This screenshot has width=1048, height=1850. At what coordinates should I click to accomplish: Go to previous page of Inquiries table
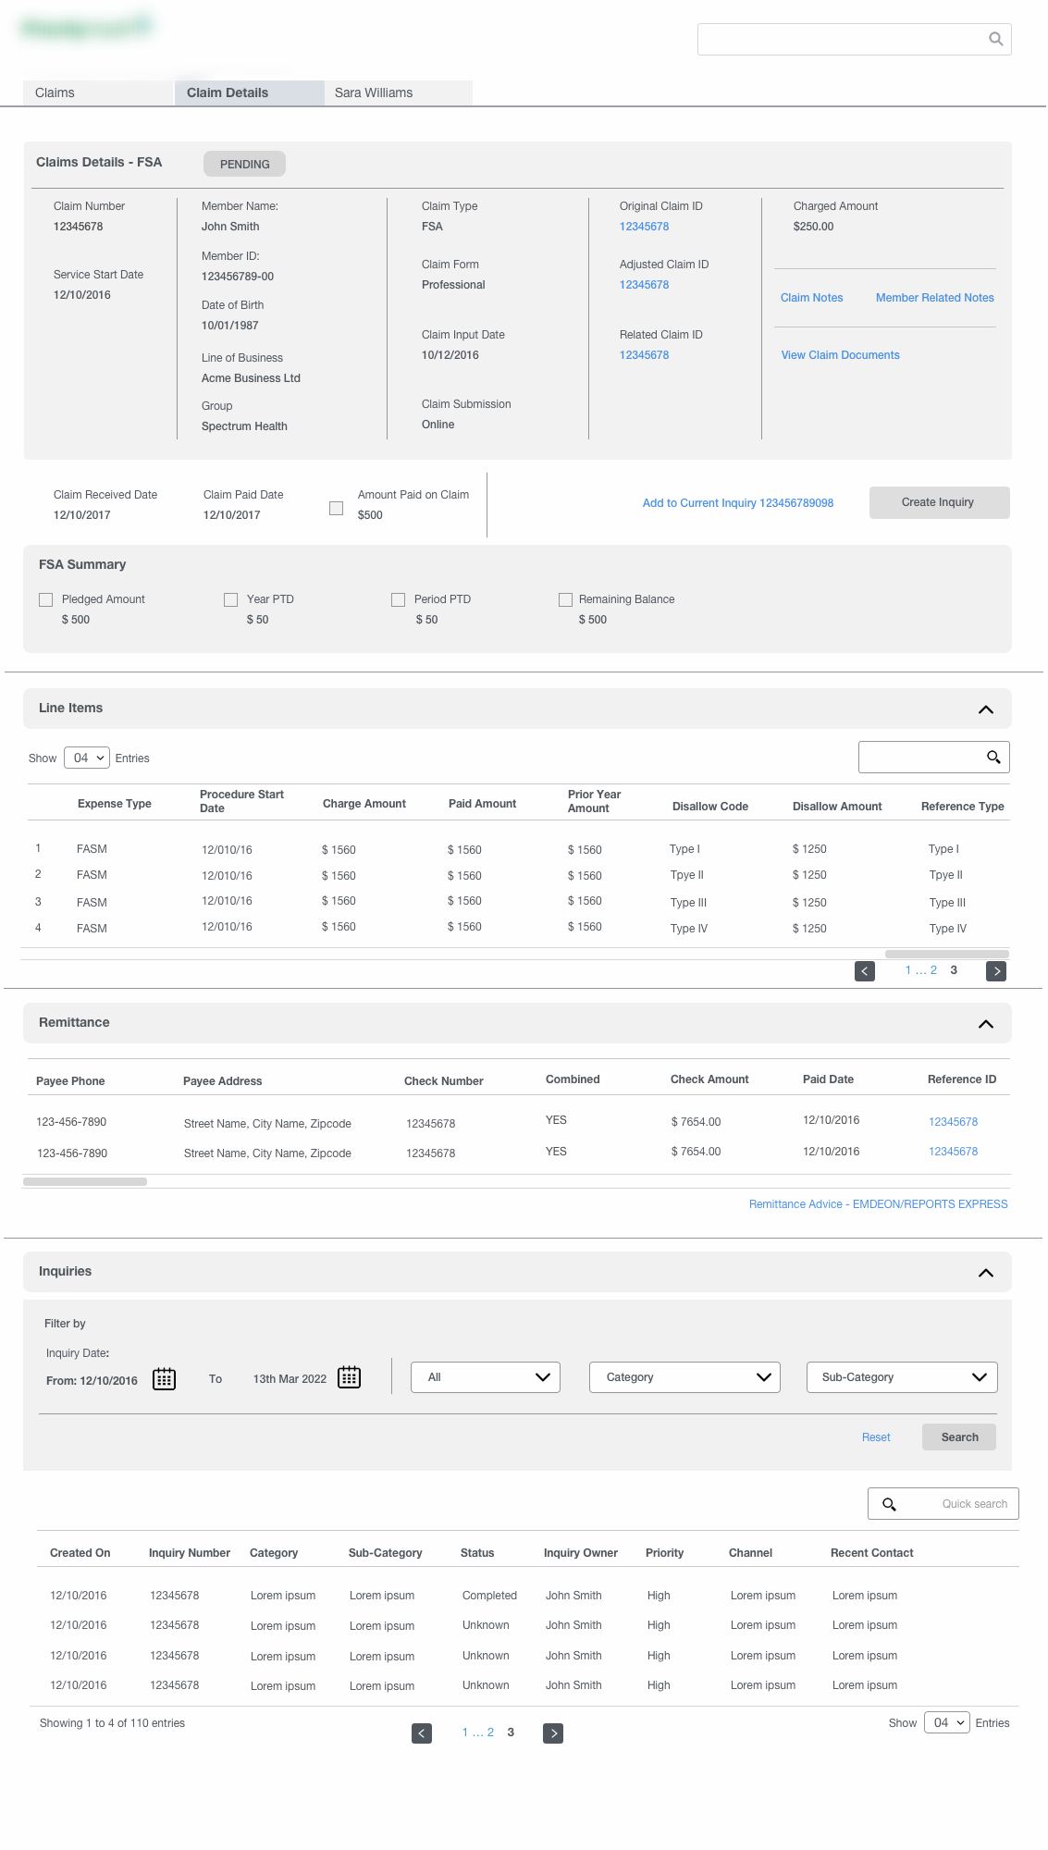coord(421,1733)
